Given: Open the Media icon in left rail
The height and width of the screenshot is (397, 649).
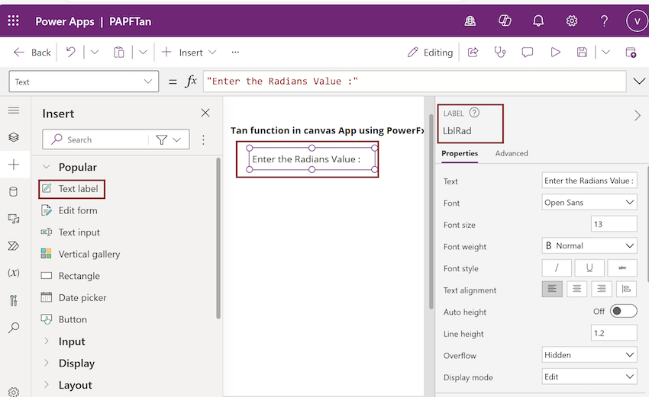Looking at the screenshot, I should [x=14, y=219].
